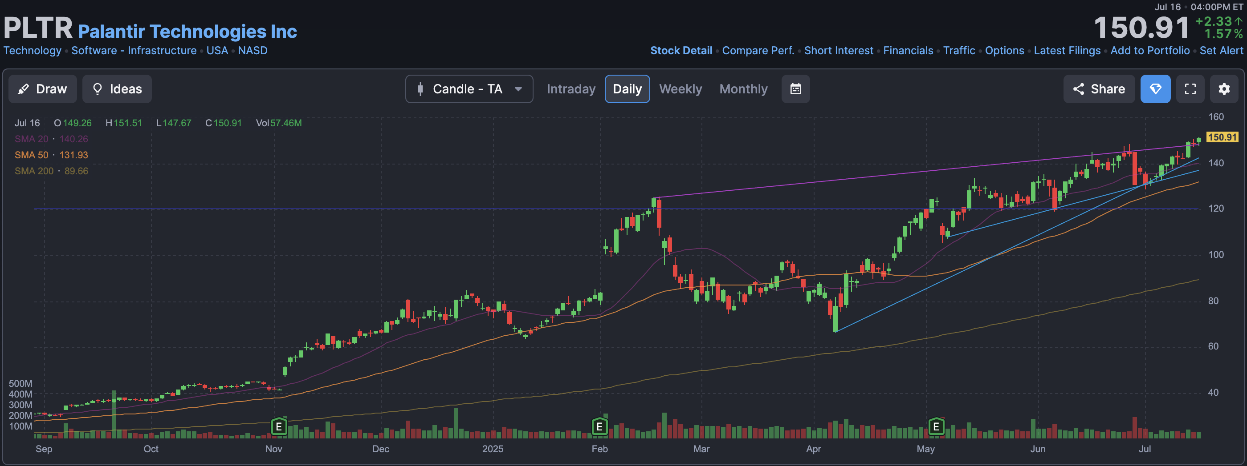The width and height of the screenshot is (1247, 466).
Task: Switch to Monthly timeframe
Action: pos(743,89)
